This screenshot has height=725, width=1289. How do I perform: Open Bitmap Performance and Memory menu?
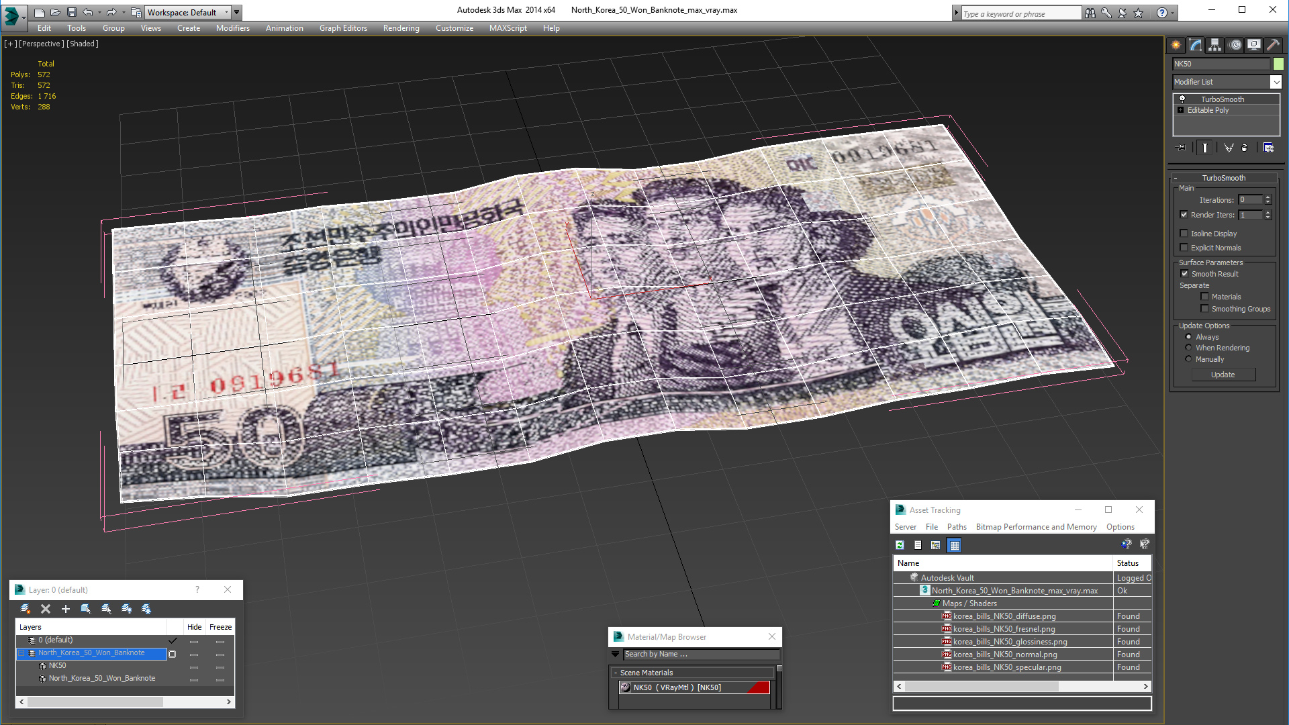pyautogui.click(x=1036, y=527)
